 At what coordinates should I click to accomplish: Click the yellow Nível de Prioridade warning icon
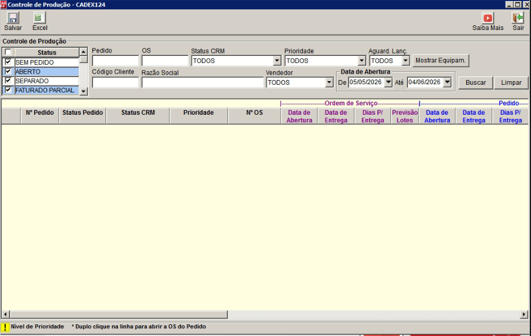click(x=5, y=327)
